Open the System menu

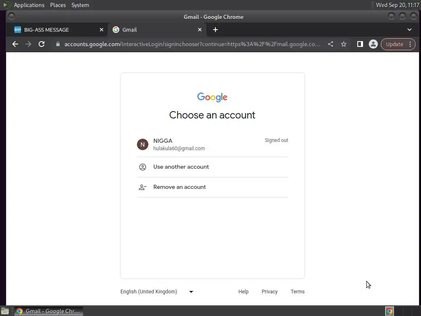80,5
